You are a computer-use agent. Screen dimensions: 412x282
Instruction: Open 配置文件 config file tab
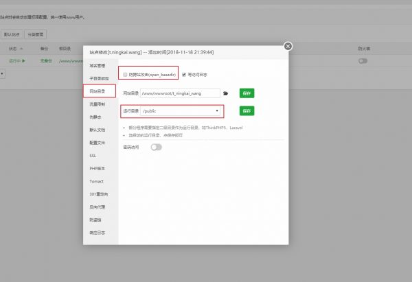click(98, 143)
